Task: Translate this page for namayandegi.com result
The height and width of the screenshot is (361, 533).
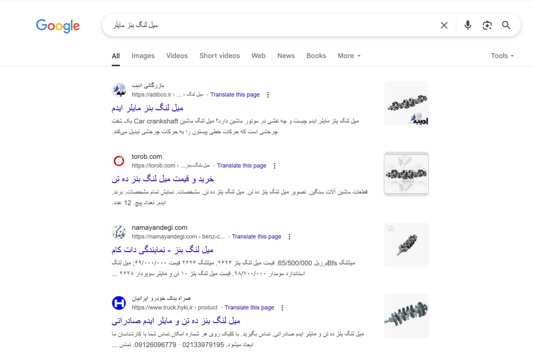Action: 257,236
